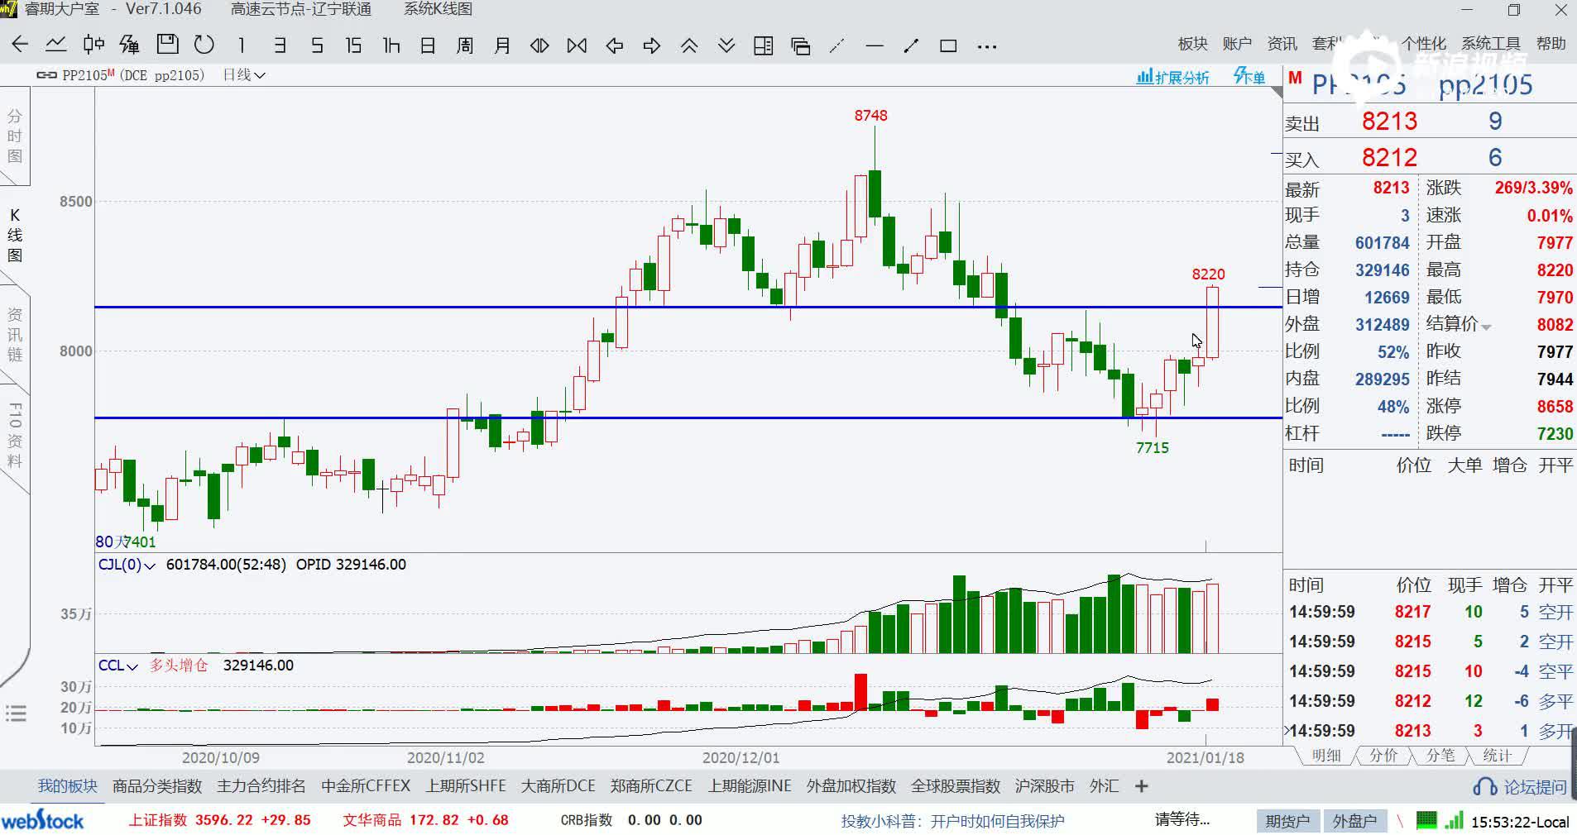Viewport: 1577px width, 835px height.
Task: Open the 账户 menu
Action: (x=1237, y=44)
